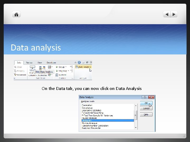Open the Outline group dialog launcher

tap(72, 78)
